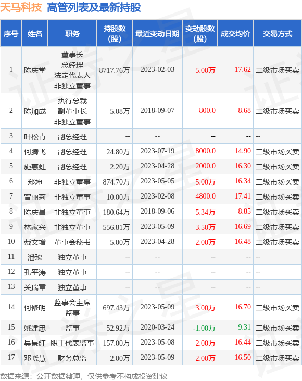Click shareholding value 874.70万
Screen dimensions: 302x381
[x=116, y=182]
